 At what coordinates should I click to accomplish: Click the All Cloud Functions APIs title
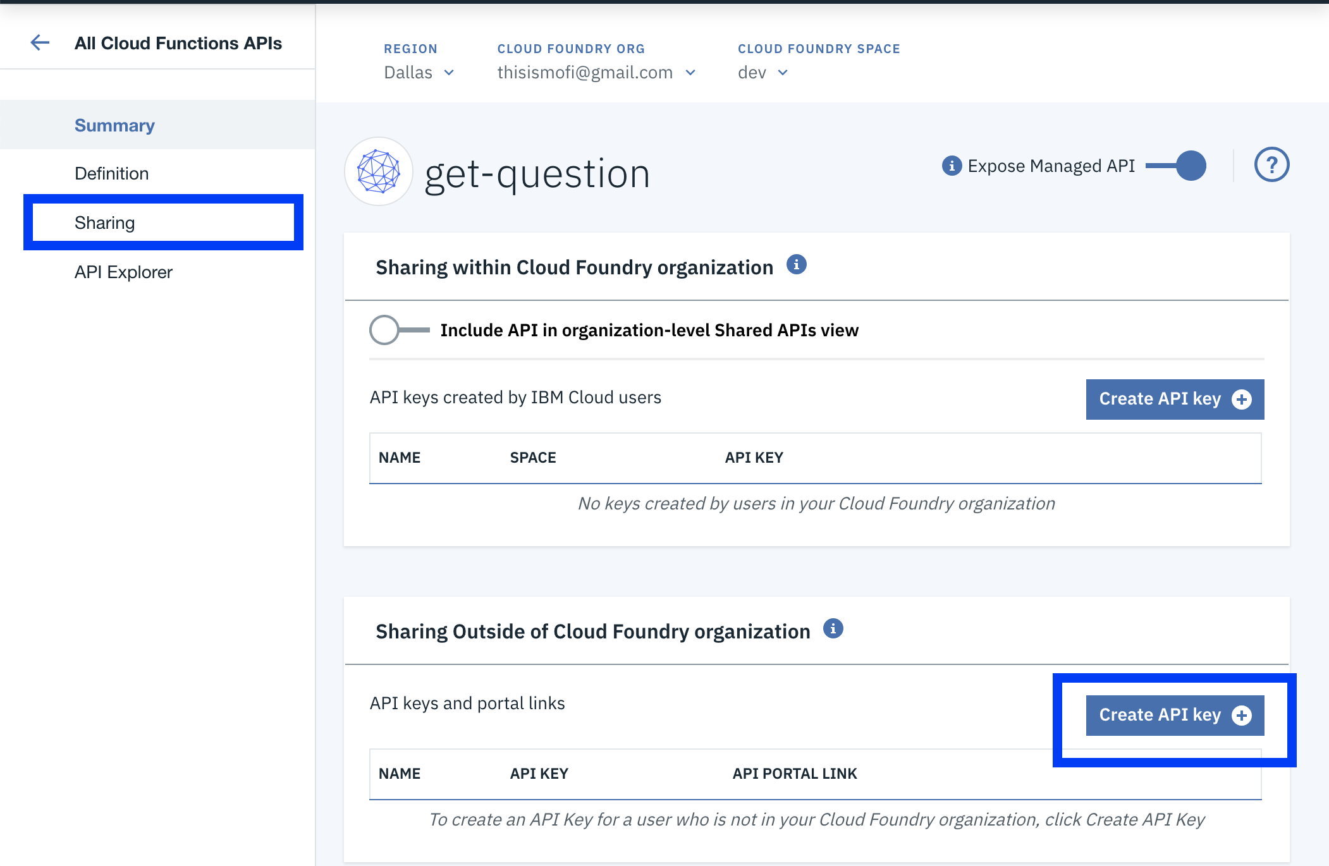click(x=178, y=43)
